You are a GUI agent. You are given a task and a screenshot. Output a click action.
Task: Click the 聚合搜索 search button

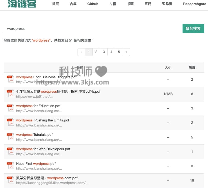(193, 28)
